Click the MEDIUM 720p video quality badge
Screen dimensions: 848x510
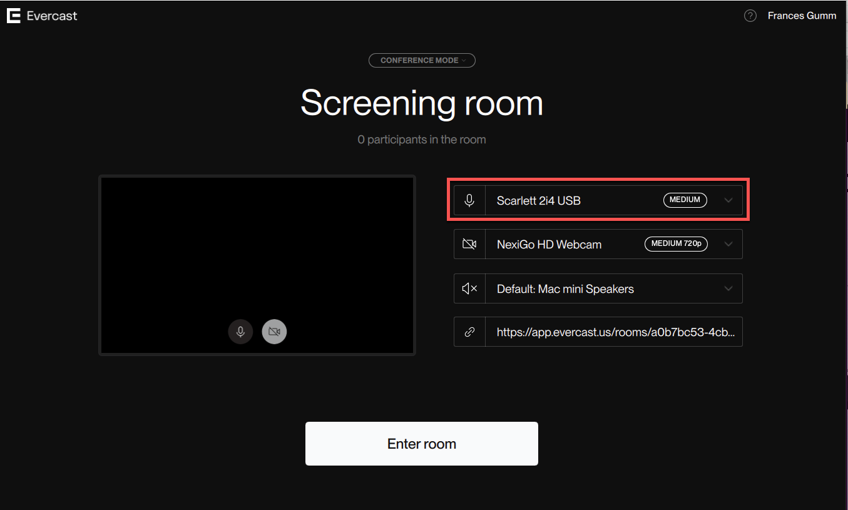click(676, 244)
